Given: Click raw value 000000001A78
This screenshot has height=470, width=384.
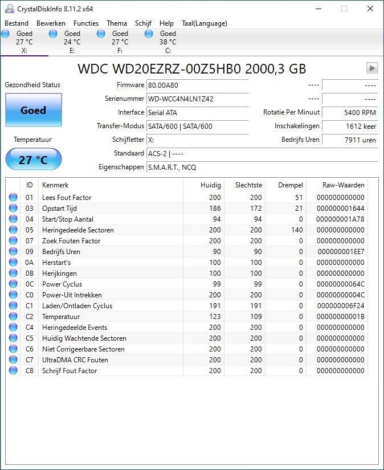Looking at the screenshot, I should [x=340, y=219].
